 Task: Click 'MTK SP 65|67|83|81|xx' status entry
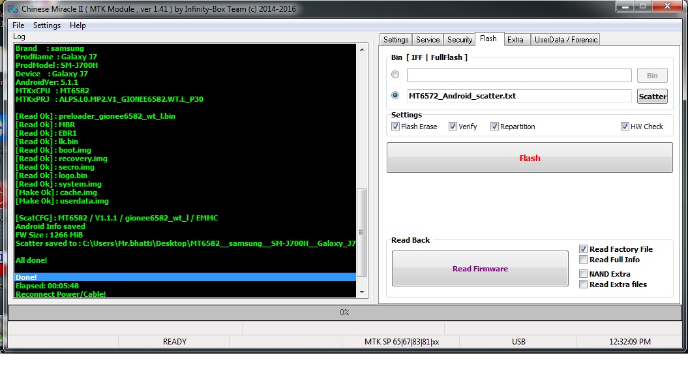pyautogui.click(x=402, y=341)
